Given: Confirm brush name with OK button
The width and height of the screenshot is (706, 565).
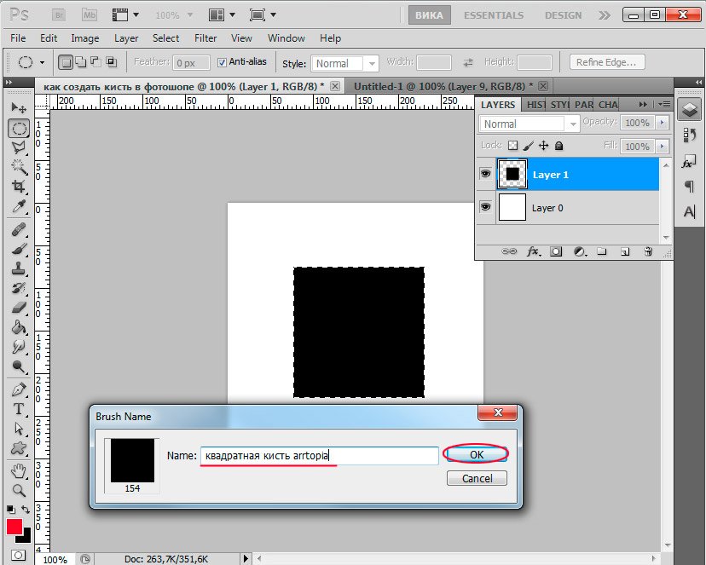Looking at the screenshot, I should click(477, 454).
